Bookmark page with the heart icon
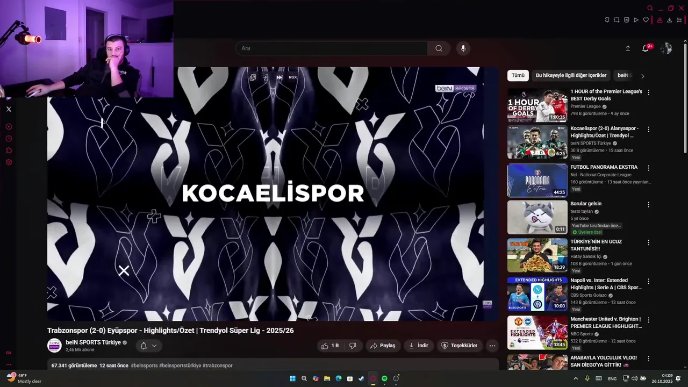688x387 pixels. [x=646, y=20]
